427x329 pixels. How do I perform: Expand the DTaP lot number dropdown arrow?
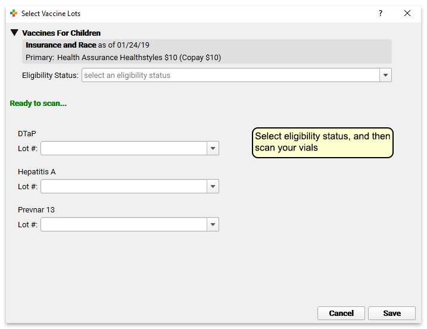[213, 148]
